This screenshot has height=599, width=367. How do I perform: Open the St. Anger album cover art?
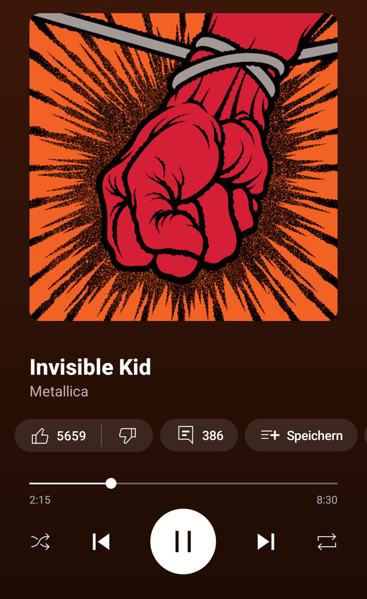point(183,166)
